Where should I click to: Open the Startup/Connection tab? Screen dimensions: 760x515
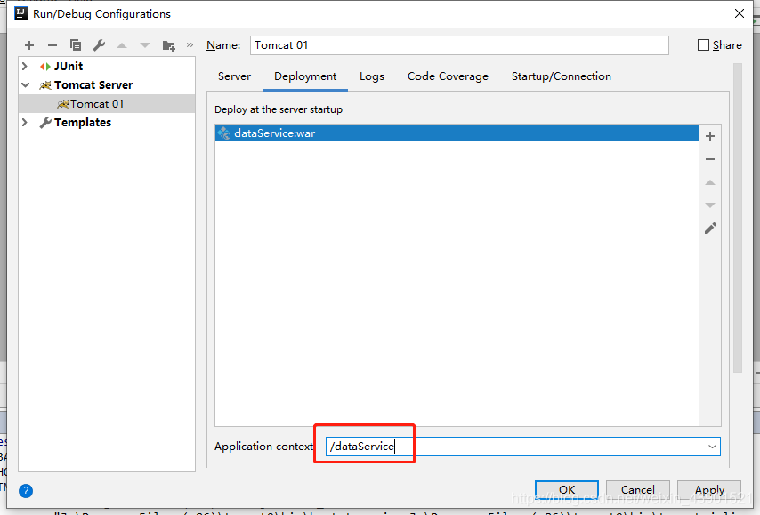click(x=562, y=76)
